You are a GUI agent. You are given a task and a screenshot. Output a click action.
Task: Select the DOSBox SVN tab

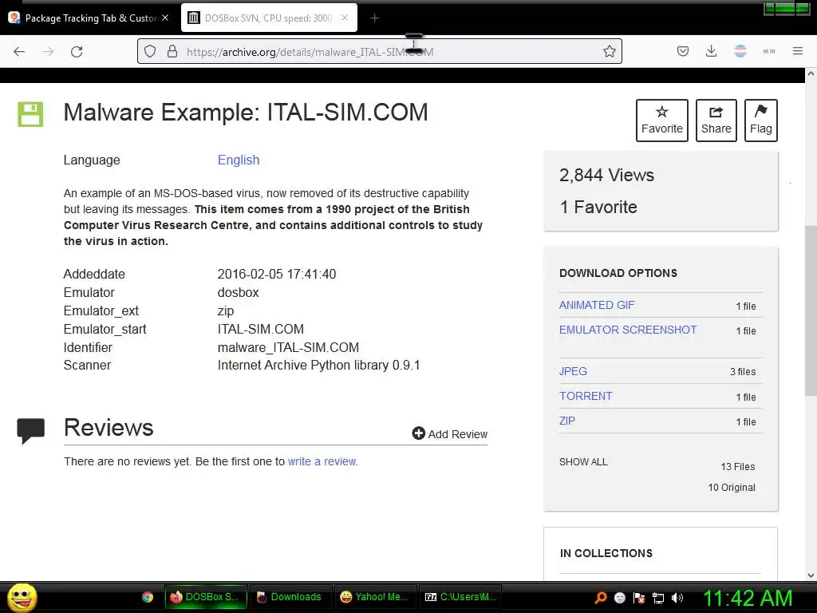[x=269, y=18]
